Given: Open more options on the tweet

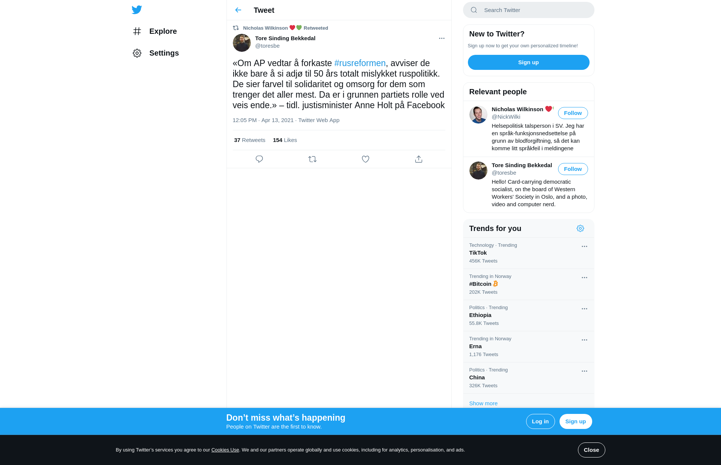Looking at the screenshot, I should pos(442,38).
